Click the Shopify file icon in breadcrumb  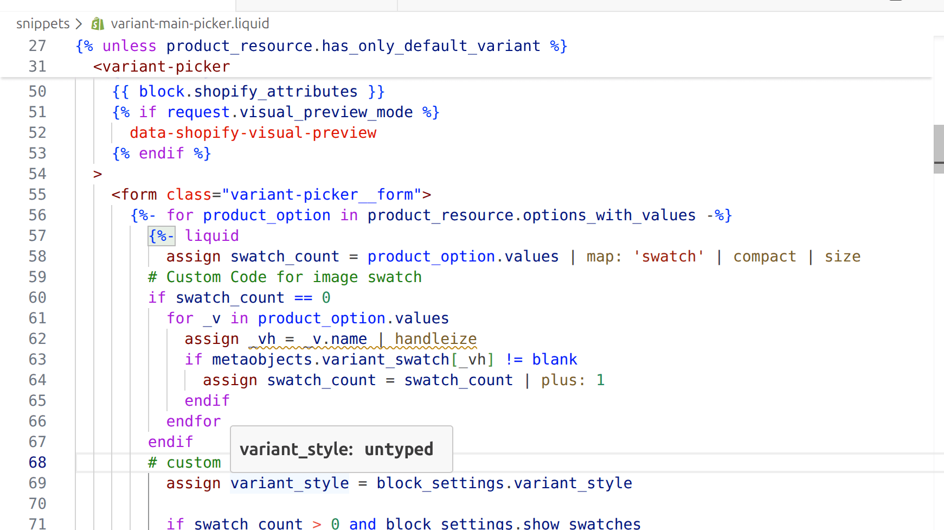[98, 24]
